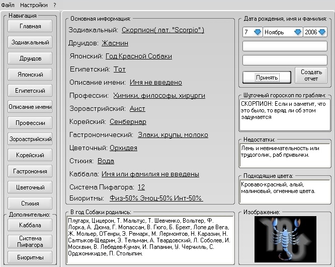Click the Создать отчет button
This screenshot has height=267, width=335.
coord(311,75)
